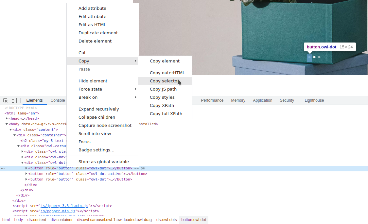
Task: Go to the Security tab
Action: pyautogui.click(x=287, y=100)
